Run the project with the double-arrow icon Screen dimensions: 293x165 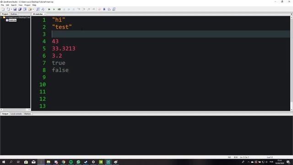coord(49,9)
